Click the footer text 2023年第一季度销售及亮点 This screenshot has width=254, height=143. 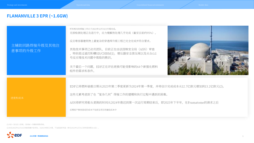pyautogui.click(x=39, y=136)
